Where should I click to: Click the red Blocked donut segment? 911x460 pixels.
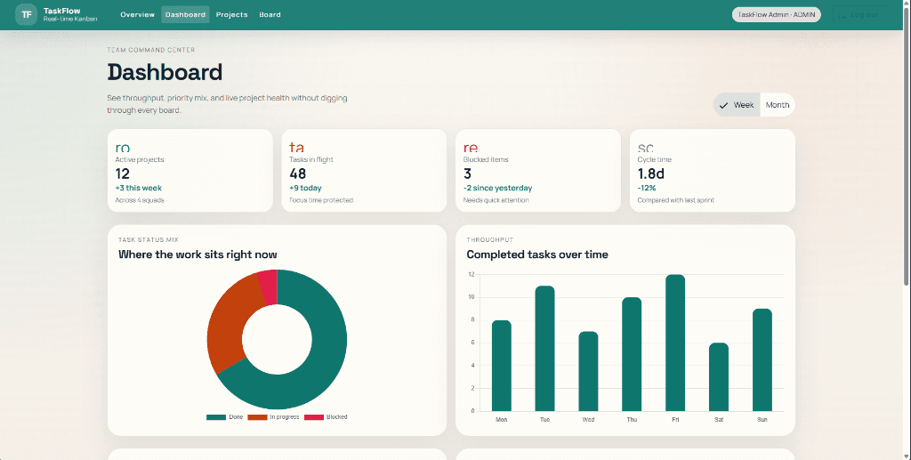(x=269, y=286)
